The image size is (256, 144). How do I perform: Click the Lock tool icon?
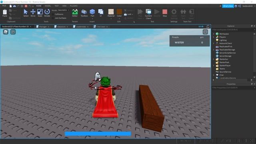(125, 14)
